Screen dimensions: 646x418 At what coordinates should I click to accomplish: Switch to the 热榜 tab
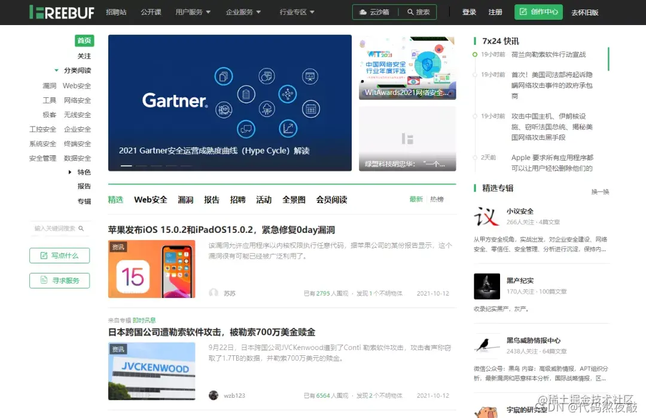point(436,199)
